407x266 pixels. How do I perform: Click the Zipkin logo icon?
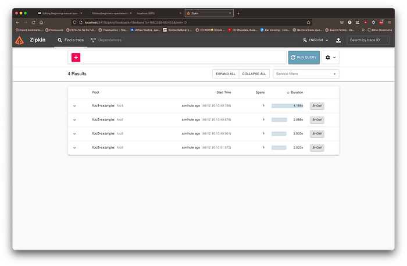(x=19, y=40)
